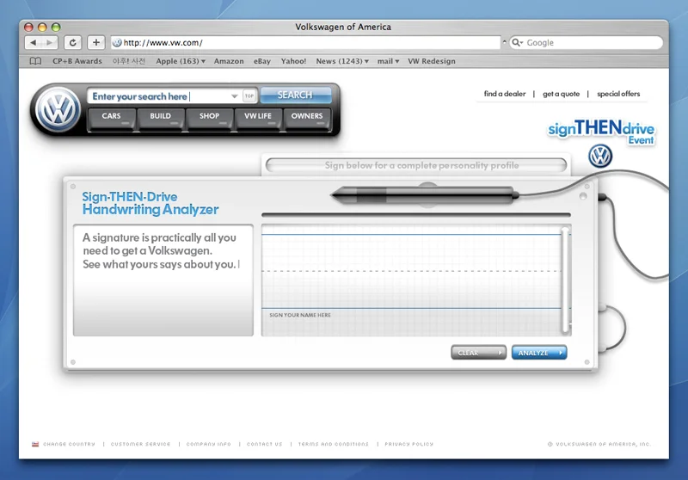Screen dimensions: 688x480
Task: Click the small VW badge under event logo
Action: pyautogui.click(x=600, y=157)
